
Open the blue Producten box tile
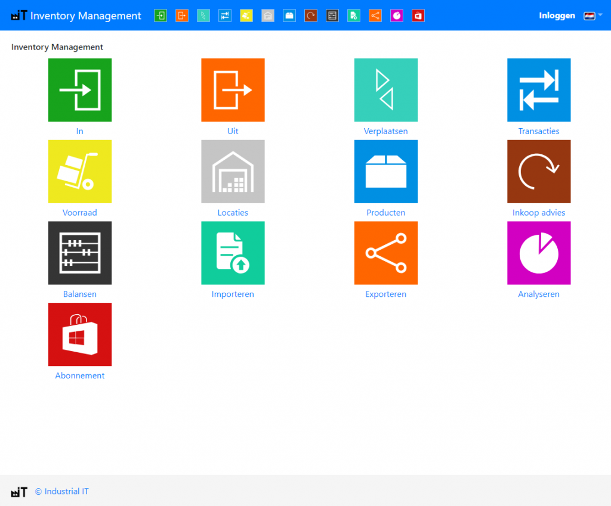[x=386, y=171]
